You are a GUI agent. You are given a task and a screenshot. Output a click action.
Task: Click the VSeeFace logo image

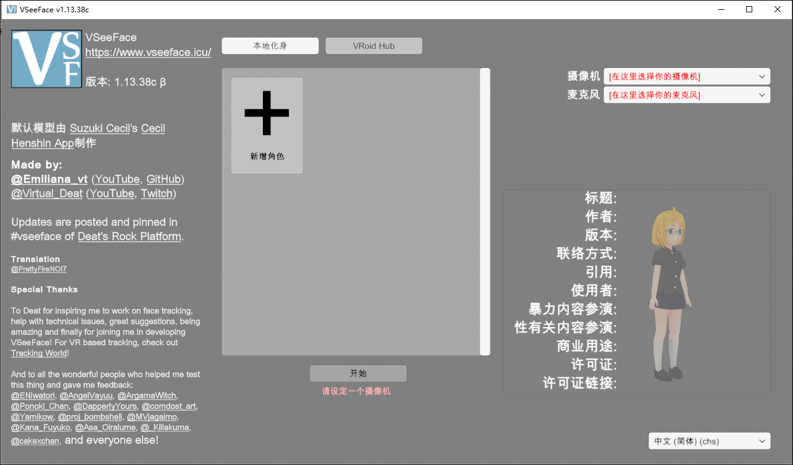point(46,59)
